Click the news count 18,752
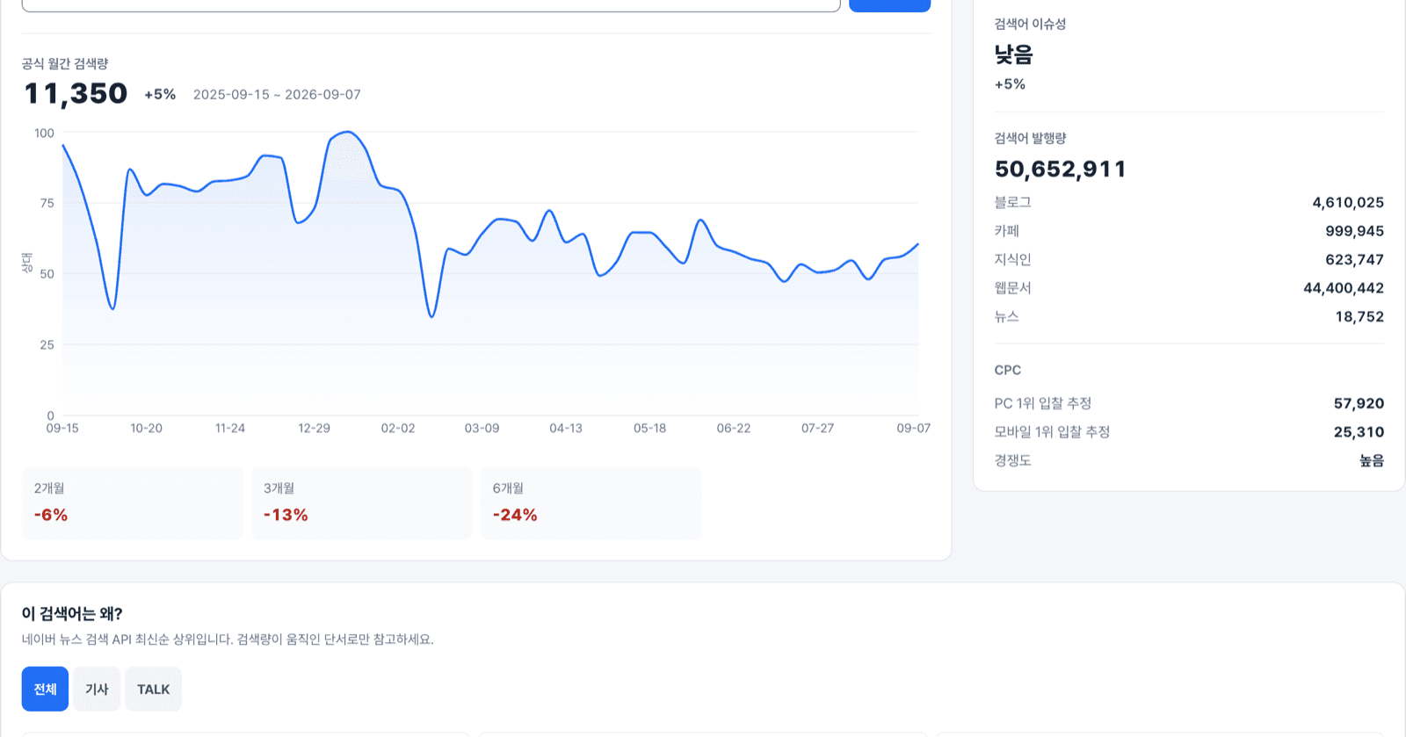Image resolution: width=1406 pixels, height=737 pixels. click(1359, 316)
